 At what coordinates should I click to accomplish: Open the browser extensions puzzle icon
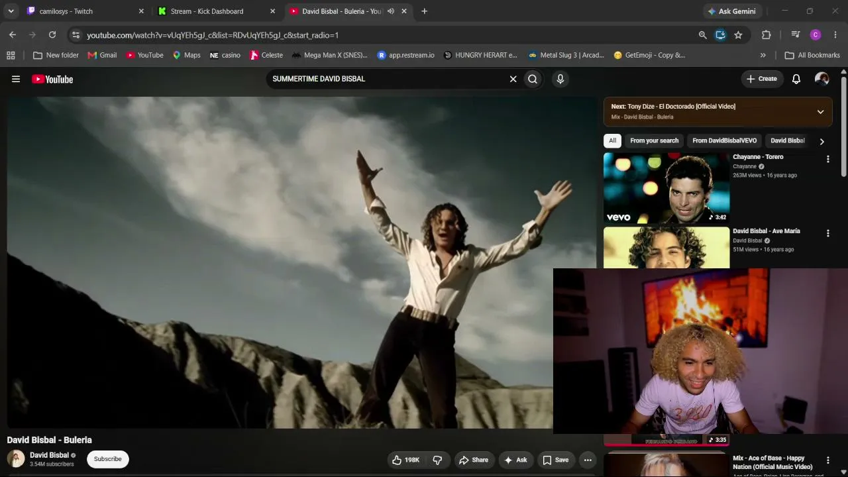[767, 35]
